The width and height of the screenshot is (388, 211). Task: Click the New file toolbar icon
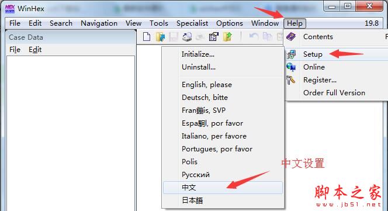click(147, 37)
